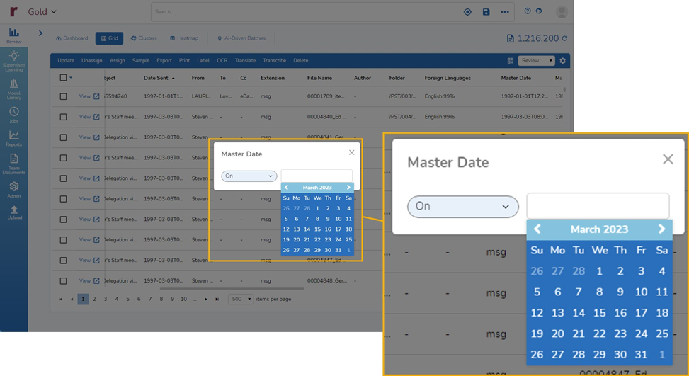The image size is (689, 376).
Task: Switch to the Clusters tab
Action: point(144,38)
